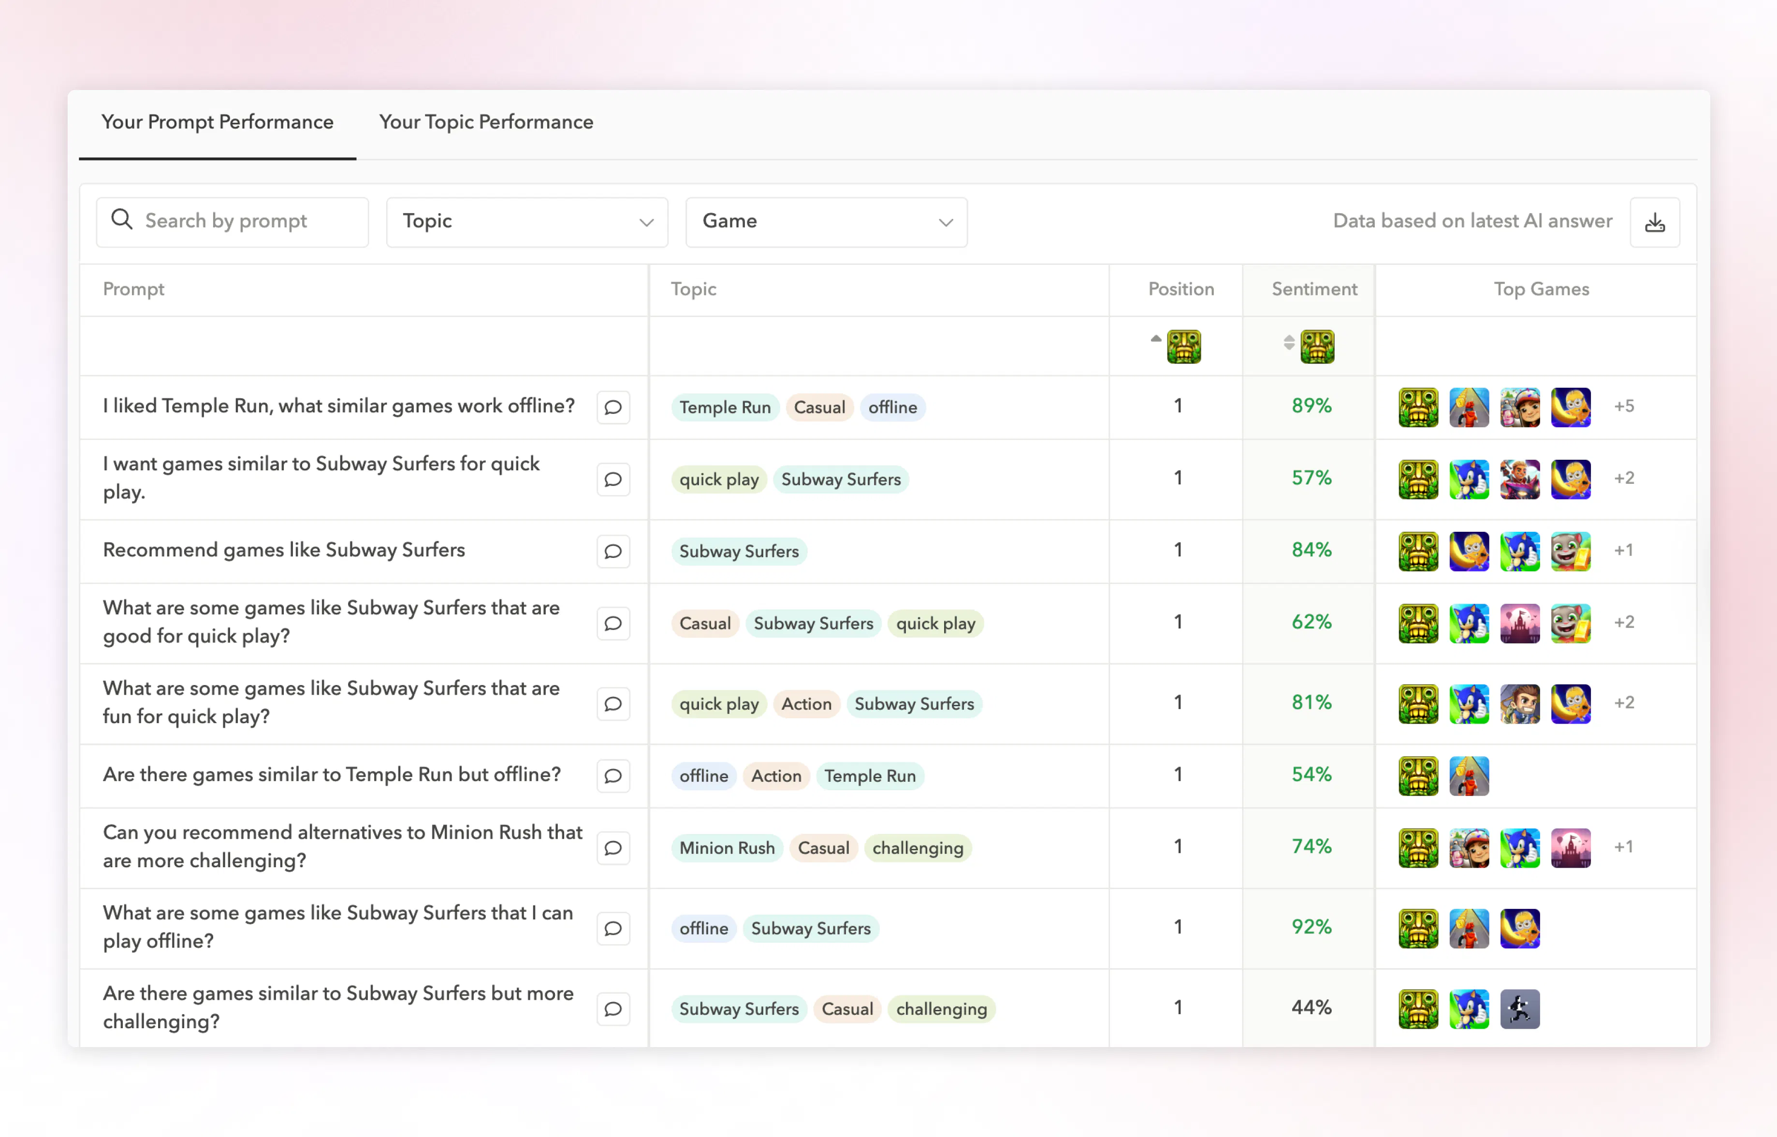Show +5 more games in first row
1777x1137 pixels.
pos(1623,406)
